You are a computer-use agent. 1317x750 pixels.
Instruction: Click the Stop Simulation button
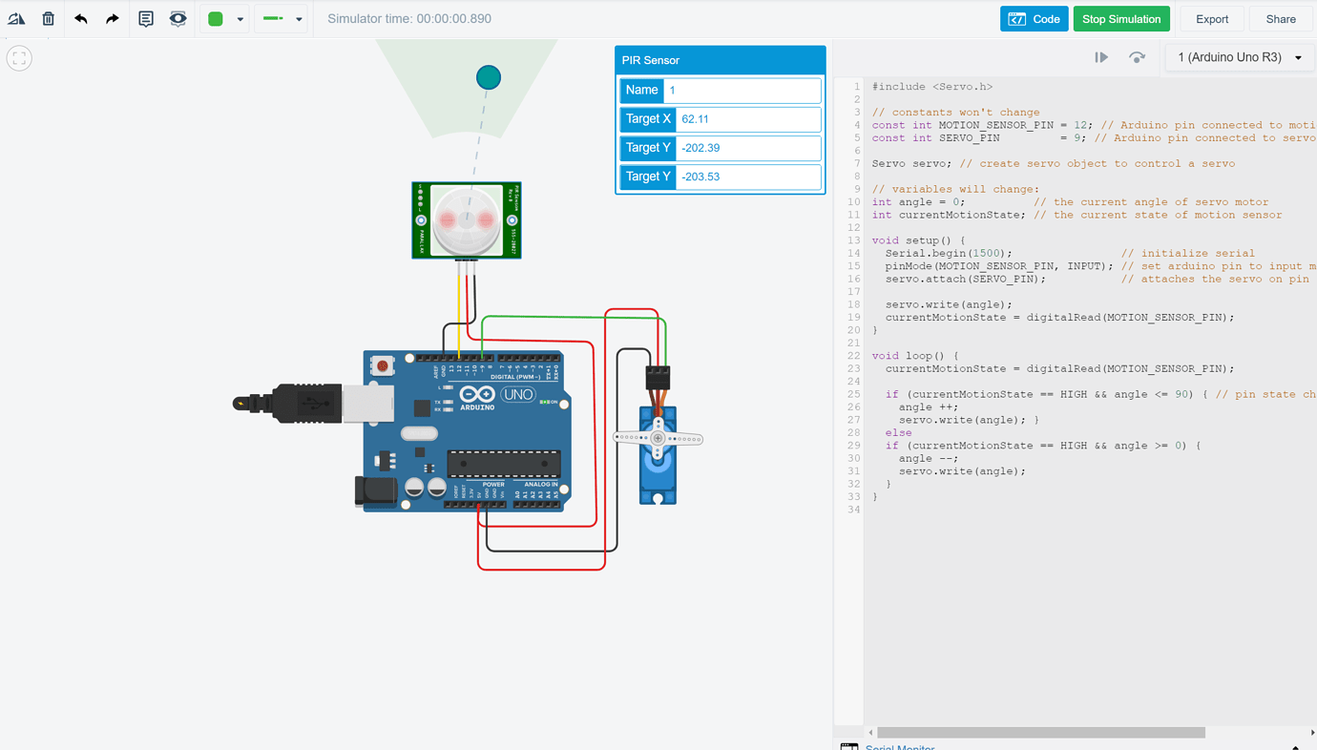pos(1121,19)
